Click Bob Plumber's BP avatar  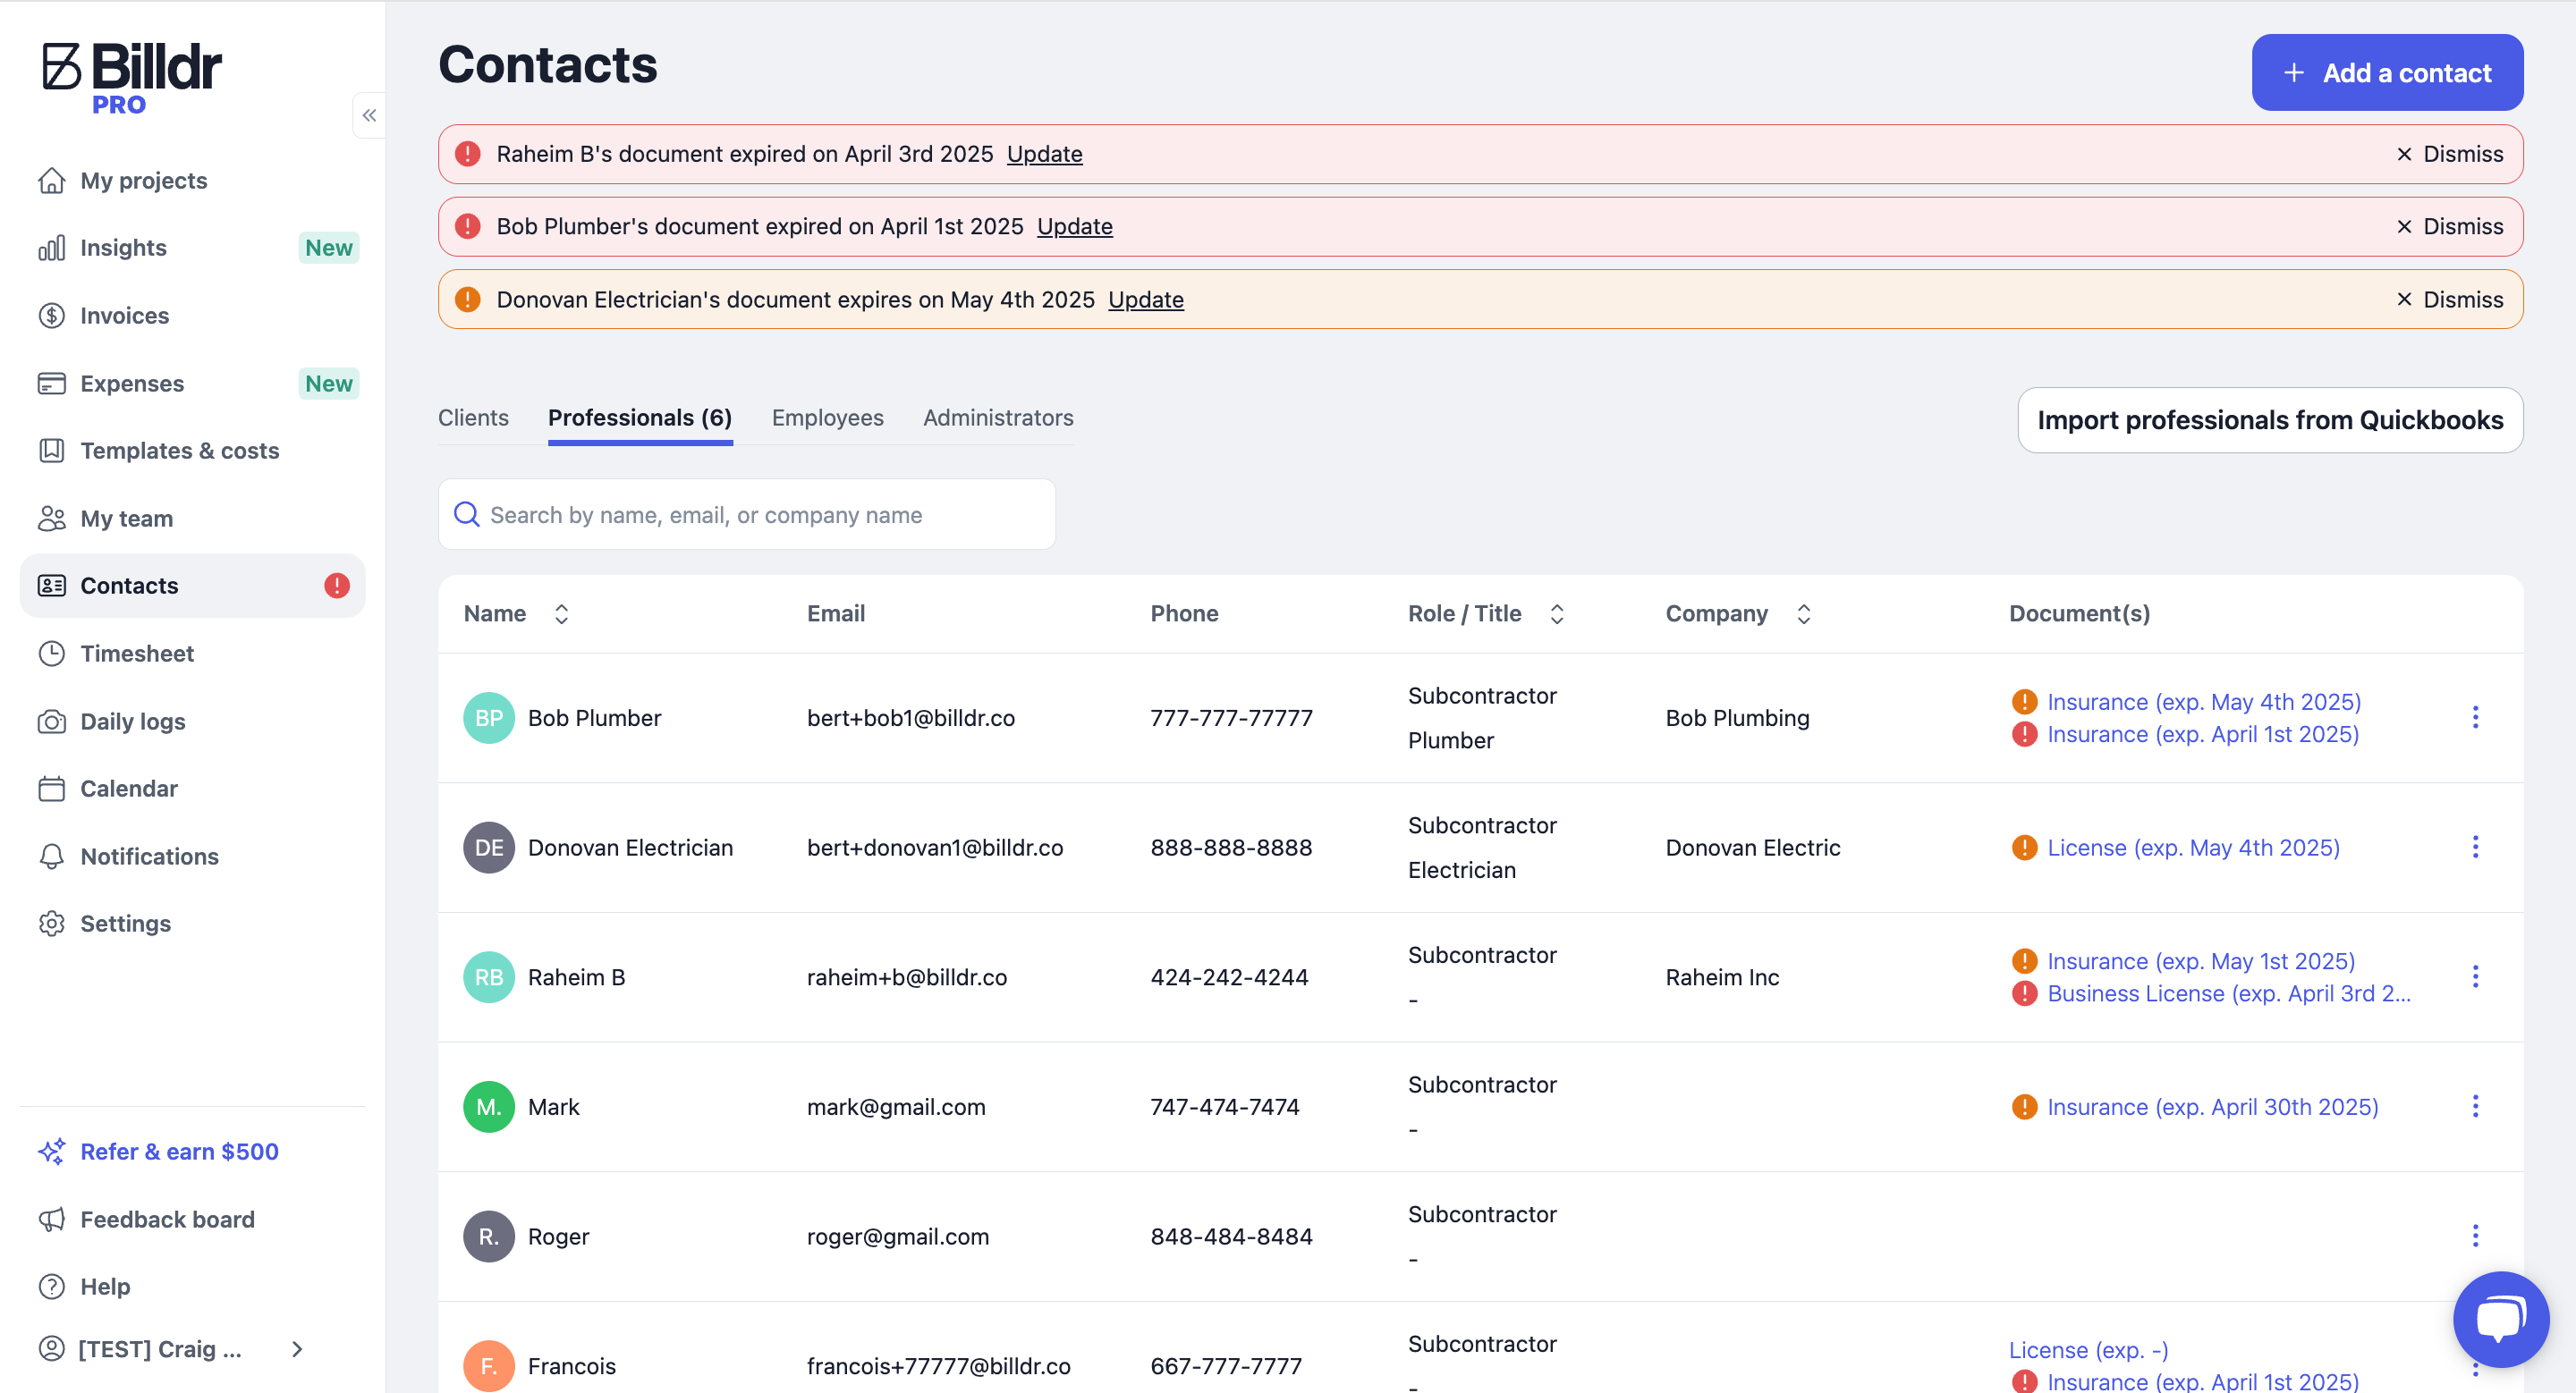[x=489, y=717]
